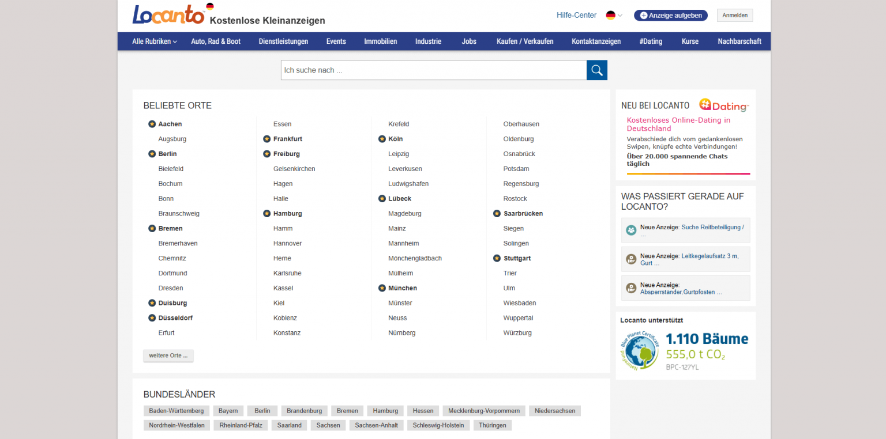The width and height of the screenshot is (886, 439).
Task: Click the star icon beside Duisburg
Action: pos(152,303)
